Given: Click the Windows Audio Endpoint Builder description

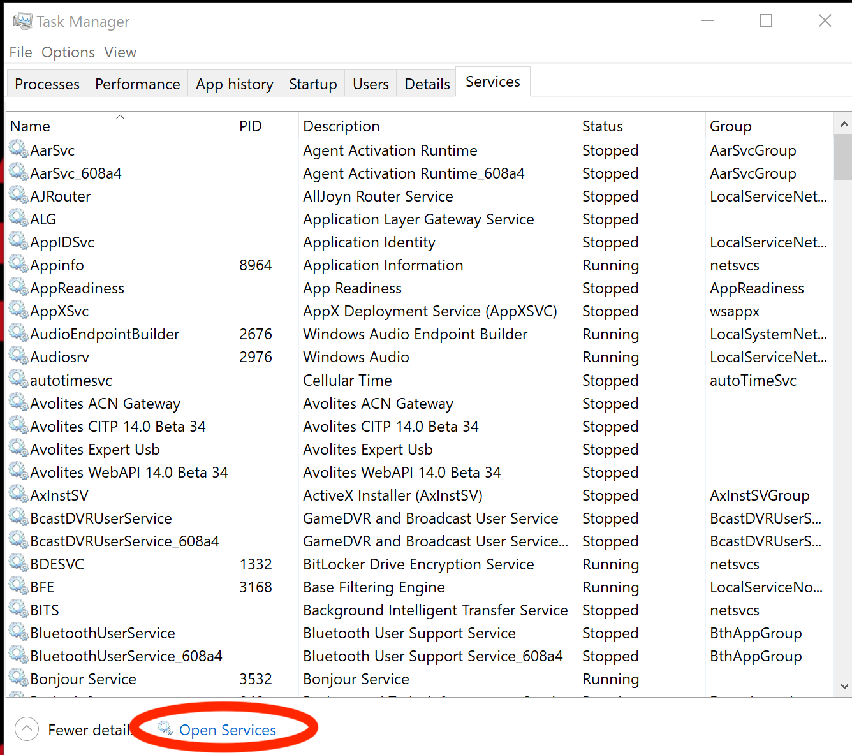Looking at the screenshot, I should (415, 334).
